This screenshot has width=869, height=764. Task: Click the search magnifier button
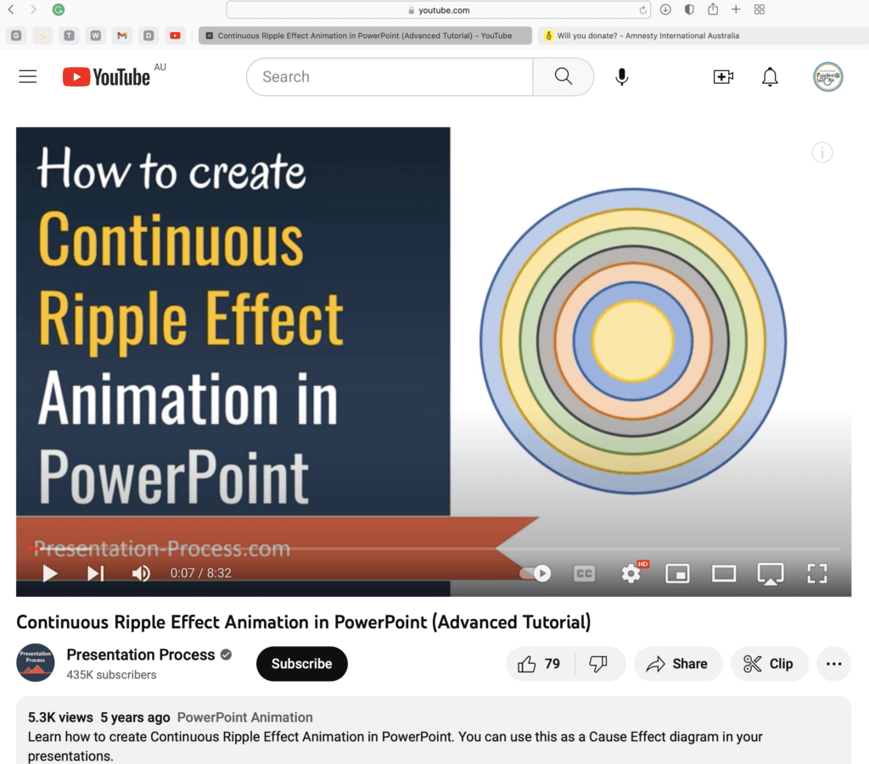coord(563,77)
